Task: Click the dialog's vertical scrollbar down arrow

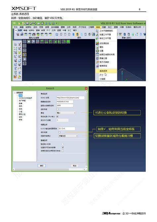Action: (86, 167)
